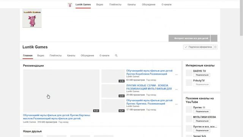Select Каналы tab in sticky top bar
Image resolution: width=243 pixels, height=137 pixels.
click(x=132, y=5)
